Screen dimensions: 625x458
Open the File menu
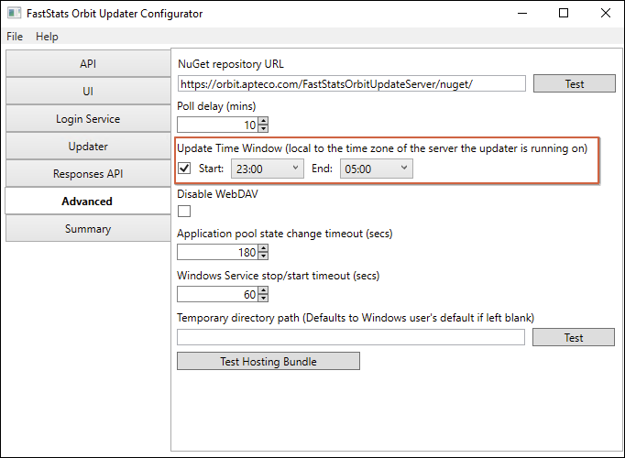point(15,37)
